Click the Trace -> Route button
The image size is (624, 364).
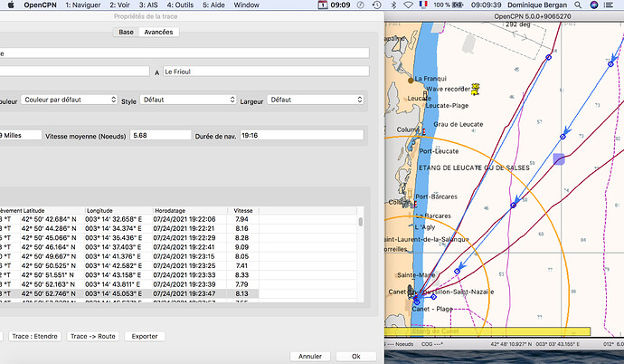93,336
